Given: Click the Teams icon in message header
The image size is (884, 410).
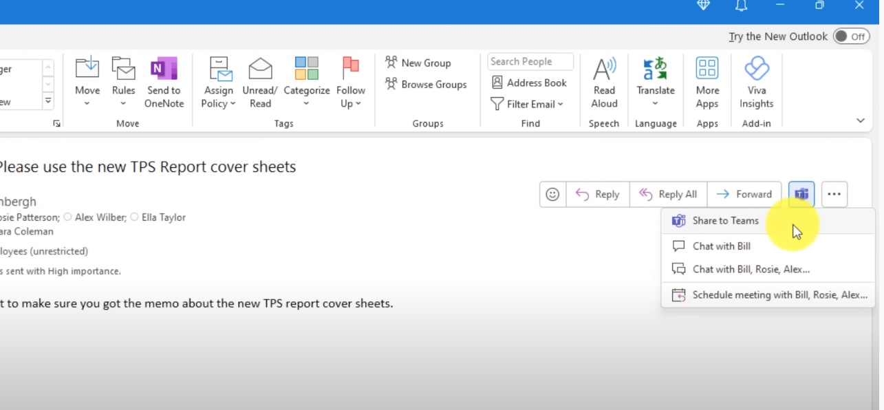Looking at the screenshot, I should tap(801, 195).
